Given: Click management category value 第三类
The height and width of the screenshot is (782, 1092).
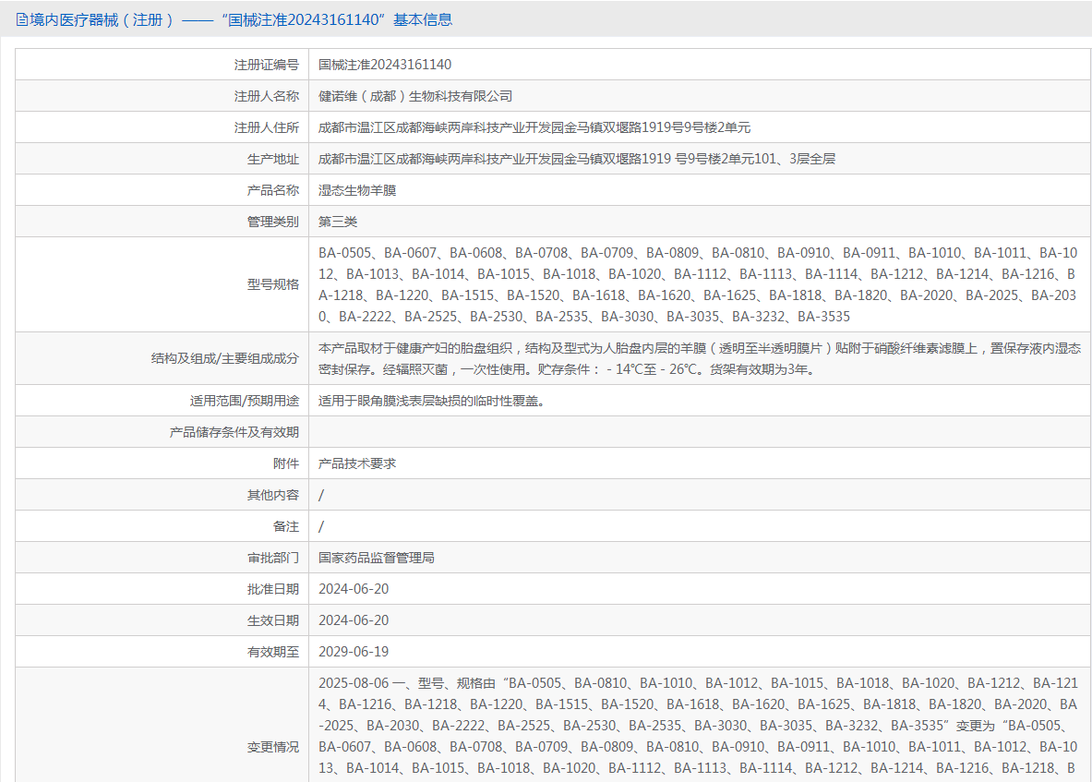Looking at the screenshot, I should pyautogui.click(x=338, y=222).
